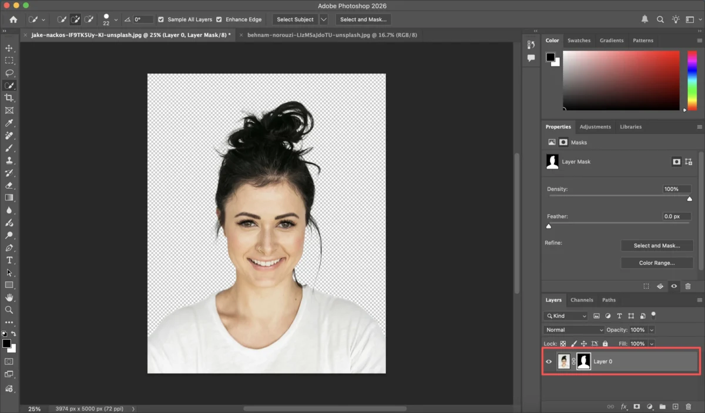Select the Lasso tool
This screenshot has height=413, width=705.
pos(9,73)
